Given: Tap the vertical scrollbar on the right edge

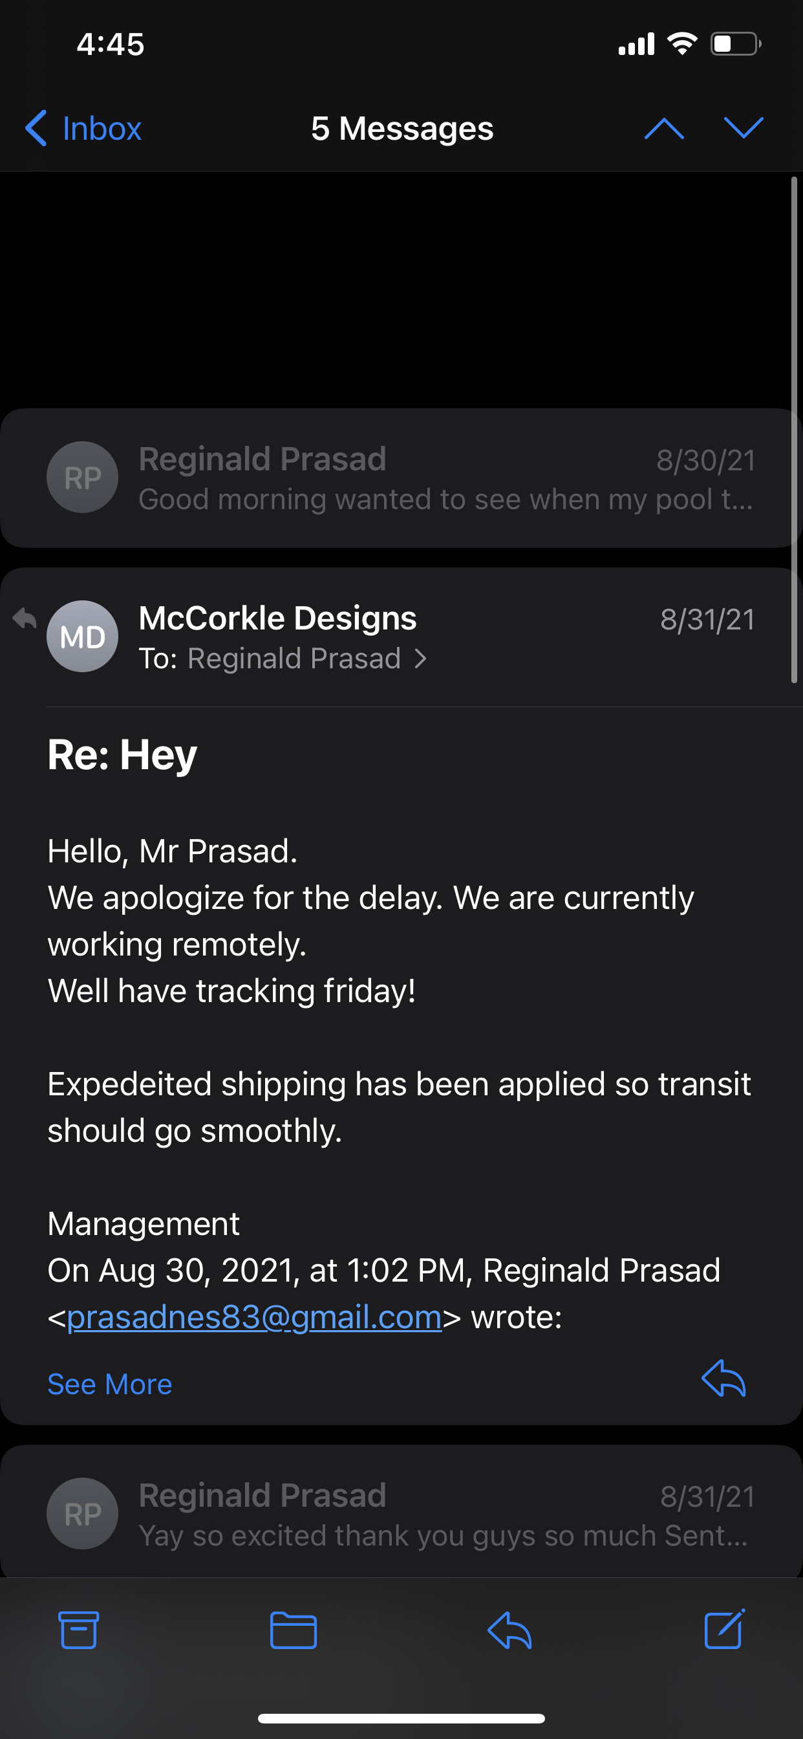Looking at the screenshot, I should (794, 430).
